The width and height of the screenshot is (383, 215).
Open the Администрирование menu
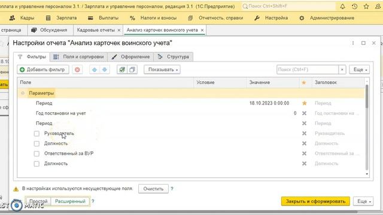332,18
